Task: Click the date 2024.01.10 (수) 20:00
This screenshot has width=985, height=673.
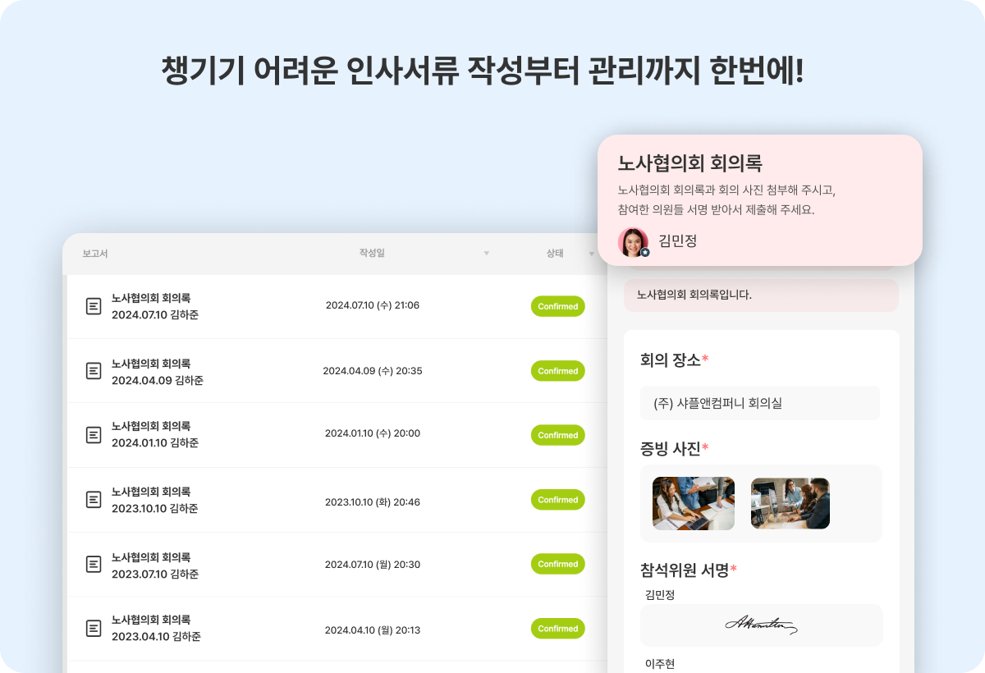Action: (373, 433)
